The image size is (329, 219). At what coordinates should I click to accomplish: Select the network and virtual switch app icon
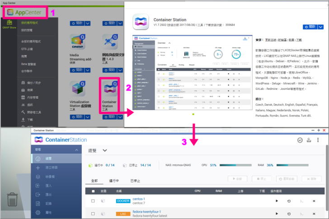pos(110,42)
